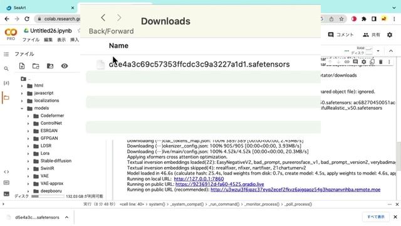Expand the html folder
The width and height of the screenshot is (401, 226).
coord(22,85)
